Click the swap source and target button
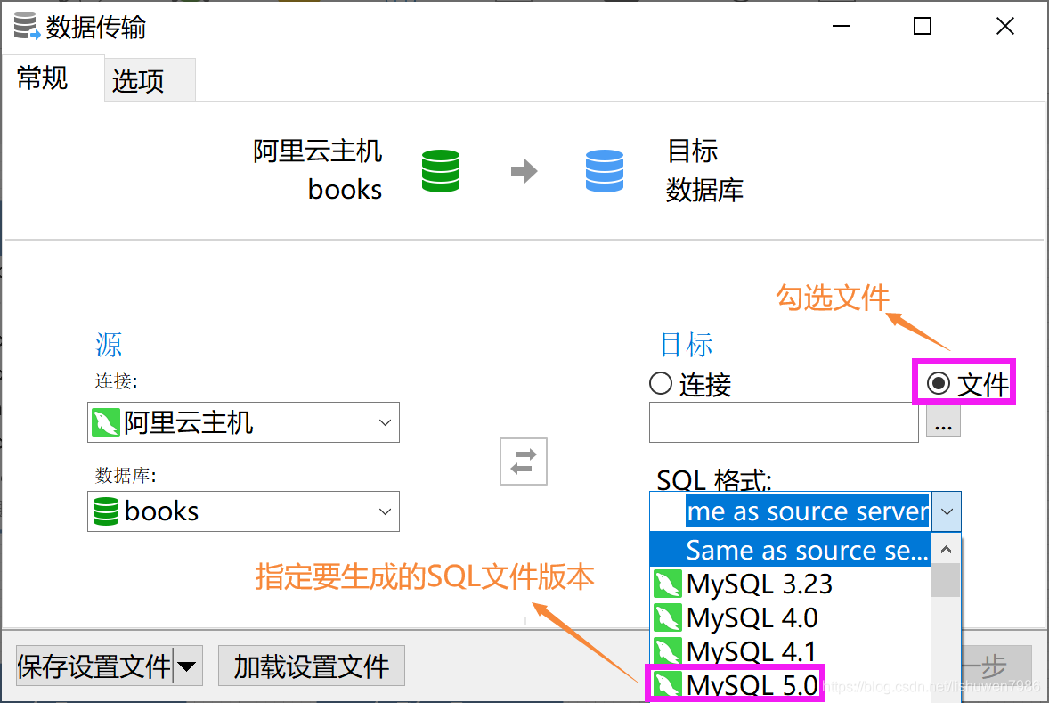 tap(523, 462)
